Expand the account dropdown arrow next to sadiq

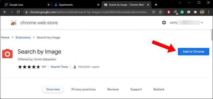click(202, 23)
